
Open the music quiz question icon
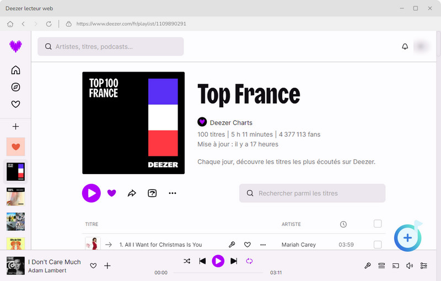tap(152, 193)
